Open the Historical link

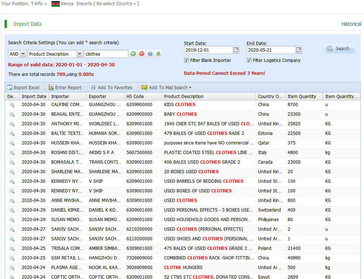click(351, 24)
